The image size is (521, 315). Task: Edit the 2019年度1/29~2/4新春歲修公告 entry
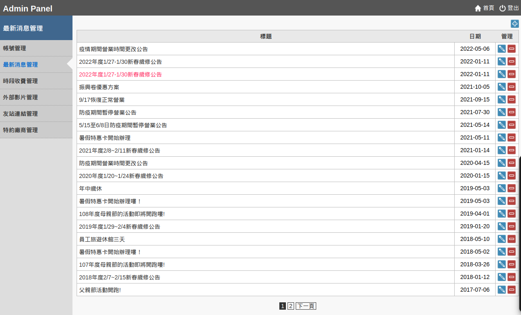pyautogui.click(x=502, y=226)
